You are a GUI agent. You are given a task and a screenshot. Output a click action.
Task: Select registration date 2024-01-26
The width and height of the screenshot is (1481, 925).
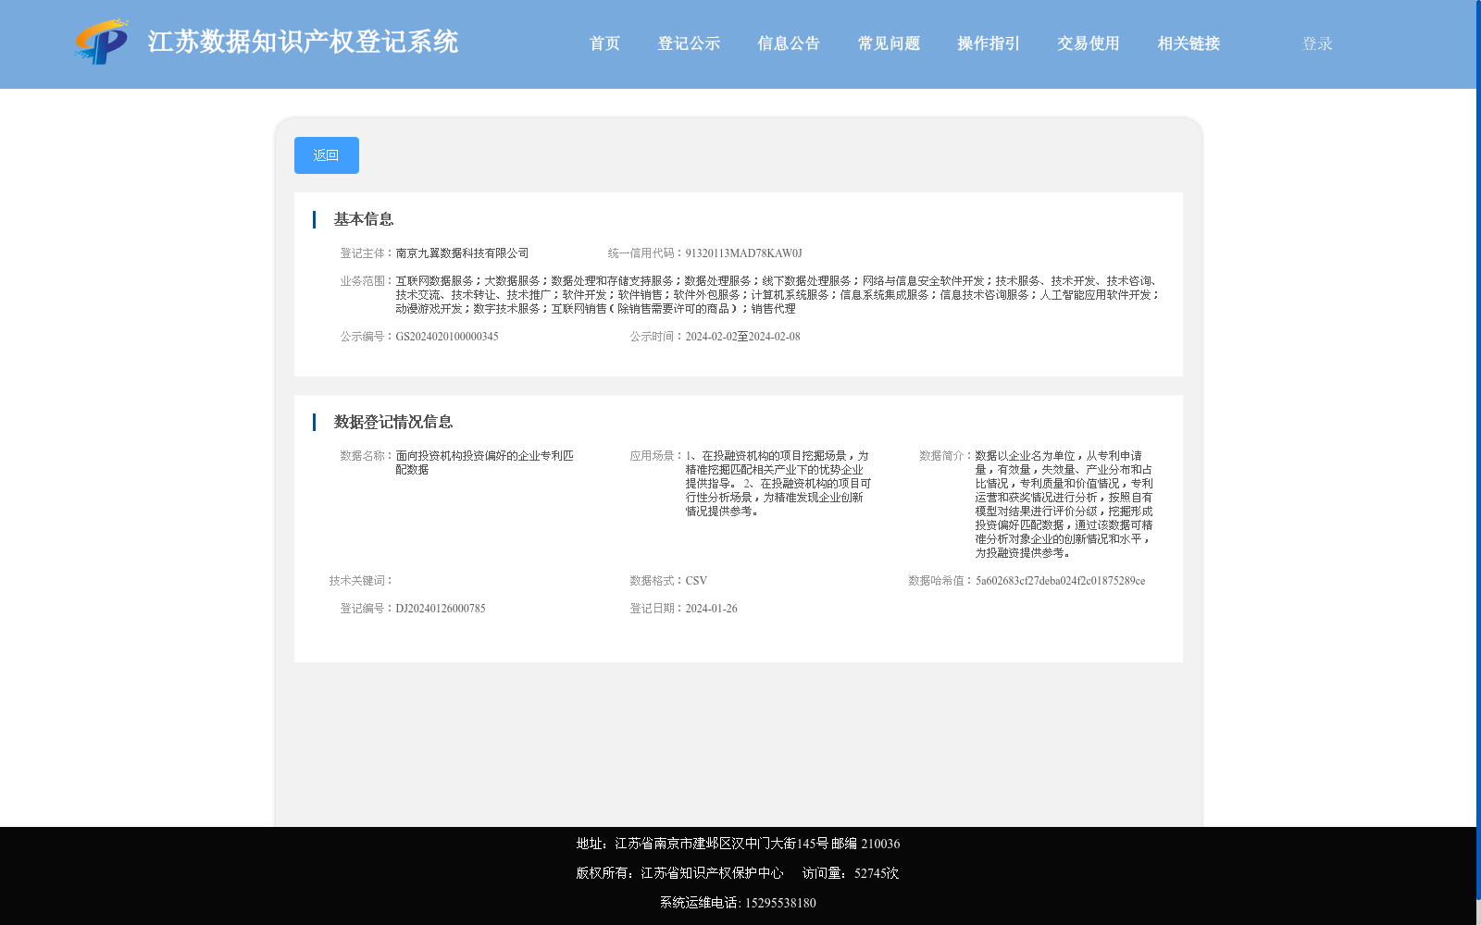tap(711, 609)
